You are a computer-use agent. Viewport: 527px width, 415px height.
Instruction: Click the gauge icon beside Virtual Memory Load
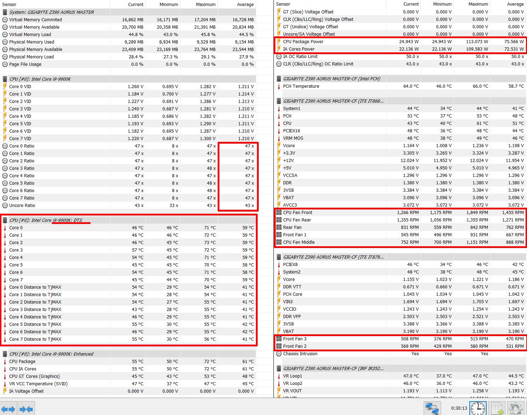[x=5, y=34]
